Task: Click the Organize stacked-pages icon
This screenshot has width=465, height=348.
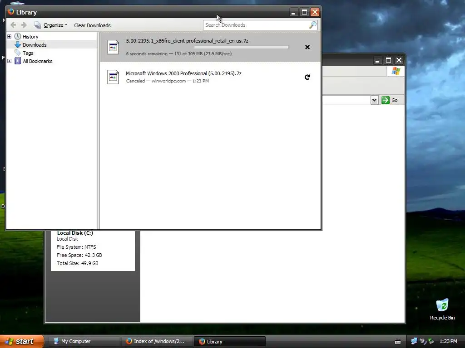Action: click(x=37, y=25)
